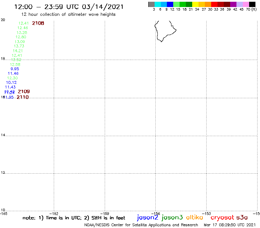Click the longitude label -153
Viewport: 260px width, 228px height.
click(x=207, y=214)
